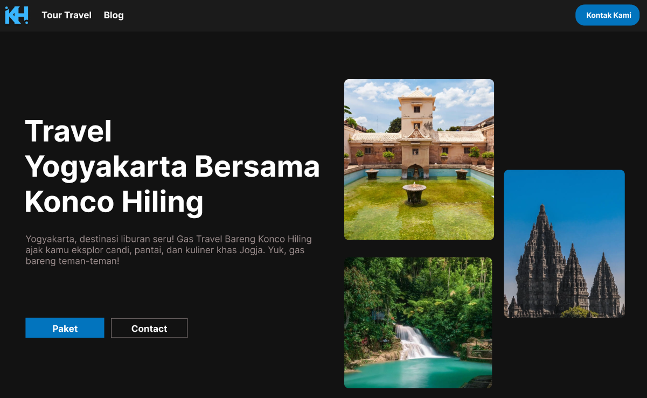Select the blue Paket button
The image size is (647, 398).
[65, 328]
